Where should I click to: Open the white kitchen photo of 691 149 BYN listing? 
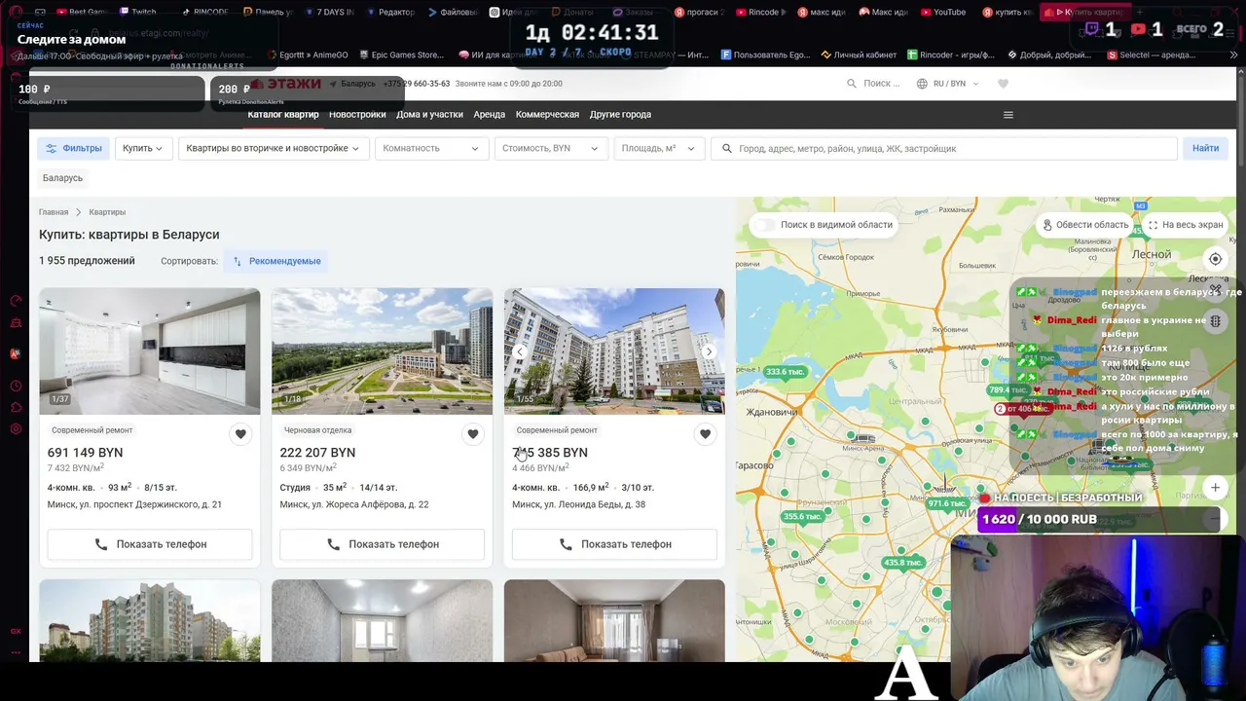pyautogui.click(x=150, y=351)
